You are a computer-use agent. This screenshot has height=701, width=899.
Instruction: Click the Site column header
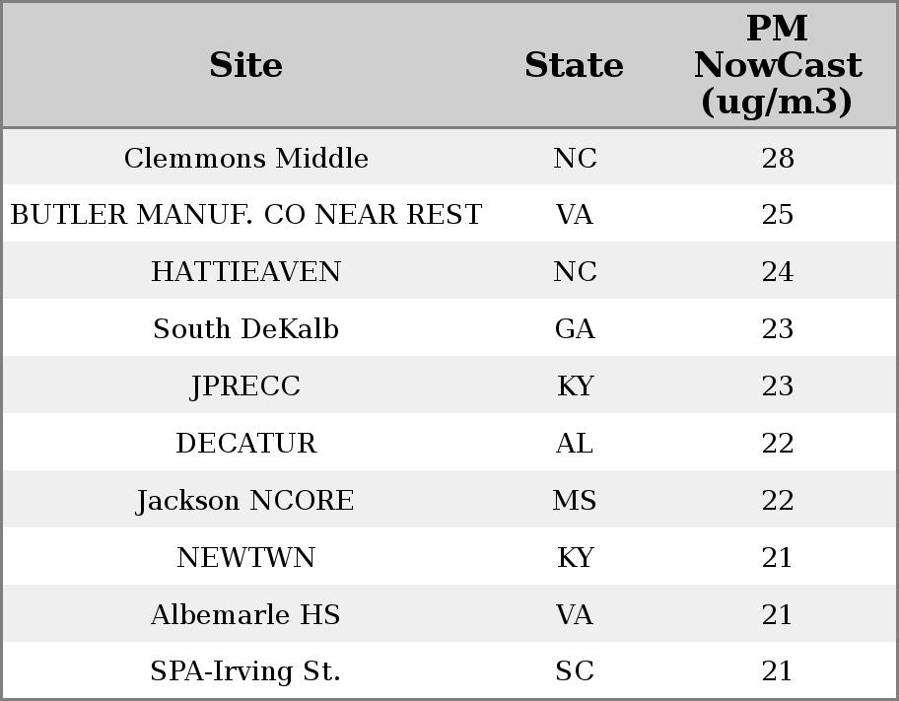tap(246, 65)
